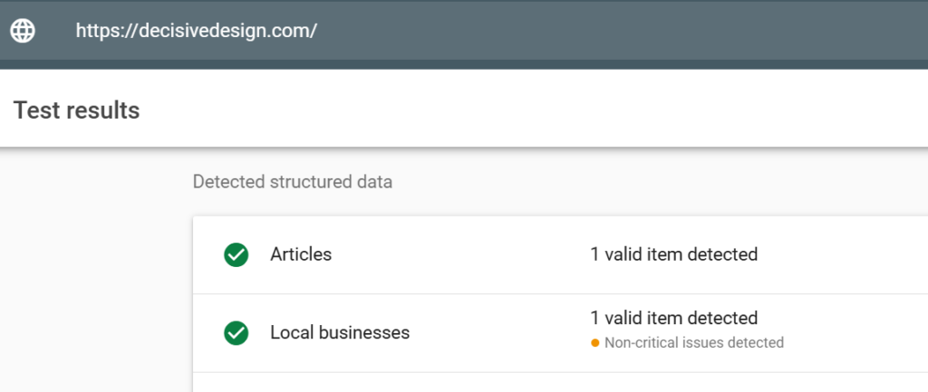Open the Articles structured data item
This screenshot has width=928, height=392.
pos(301,255)
